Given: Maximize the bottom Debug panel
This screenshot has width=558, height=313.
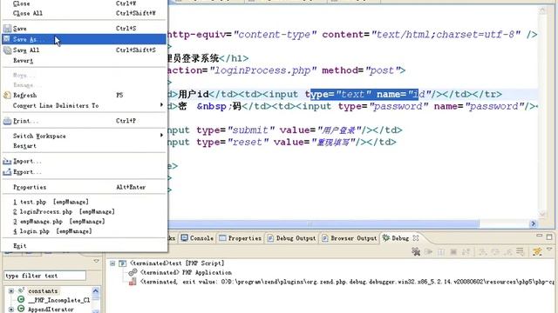Looking at the screenshot, I should click(x=549, y=236).
